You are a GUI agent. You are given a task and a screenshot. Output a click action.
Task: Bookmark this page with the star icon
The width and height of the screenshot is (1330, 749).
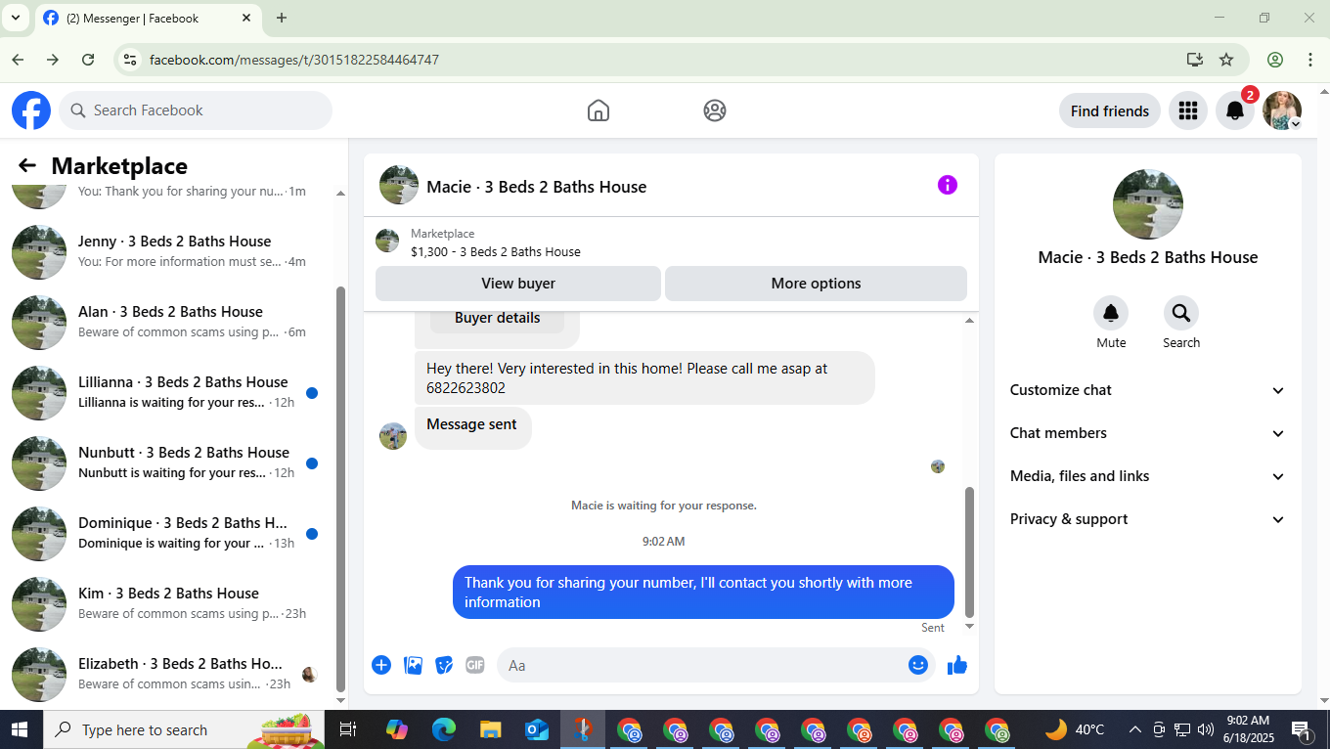click(1226, 60)
